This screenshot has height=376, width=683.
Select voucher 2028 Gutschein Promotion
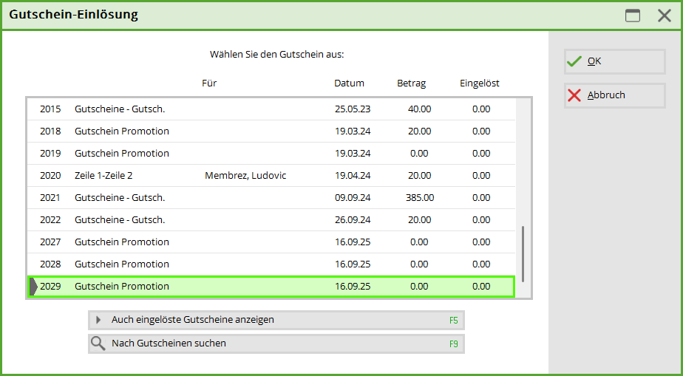point(271,264)
